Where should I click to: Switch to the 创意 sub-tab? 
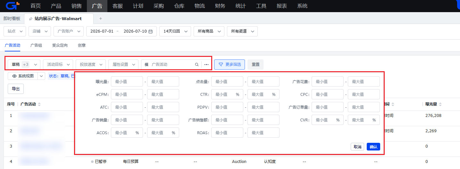pos(82,45)
